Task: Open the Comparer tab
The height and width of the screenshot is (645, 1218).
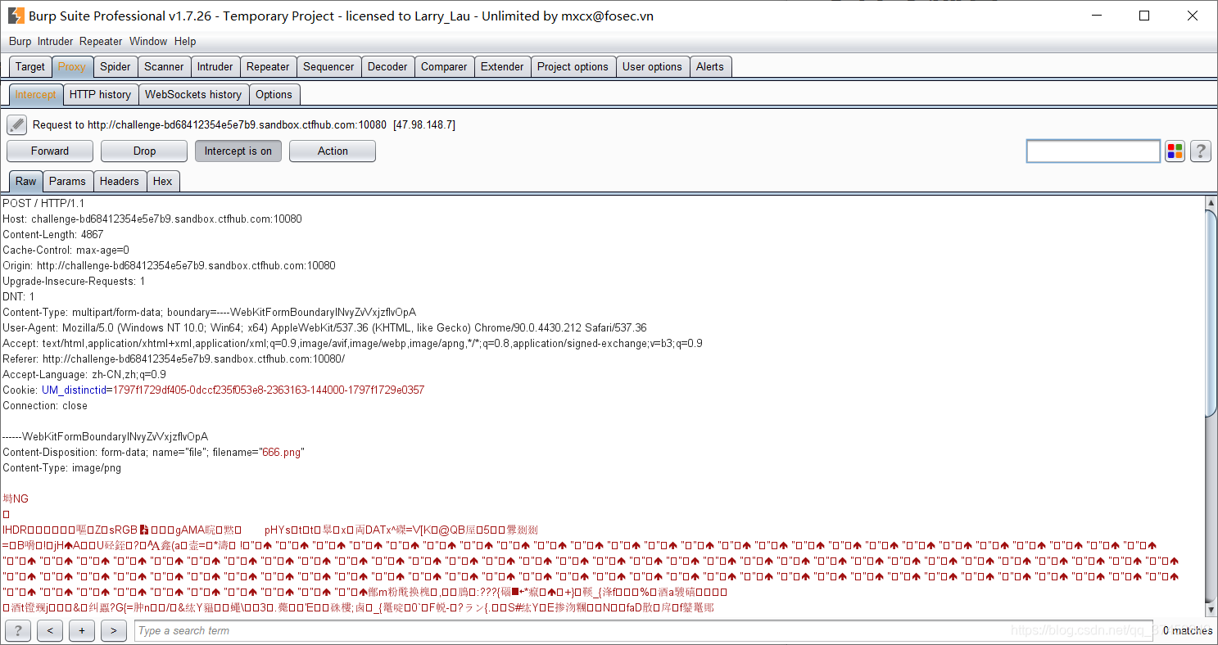Action: pyautogui.click(x=444, y=66)
